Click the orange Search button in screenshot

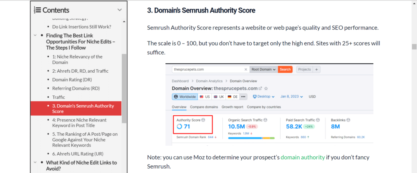tap(285, 69)
